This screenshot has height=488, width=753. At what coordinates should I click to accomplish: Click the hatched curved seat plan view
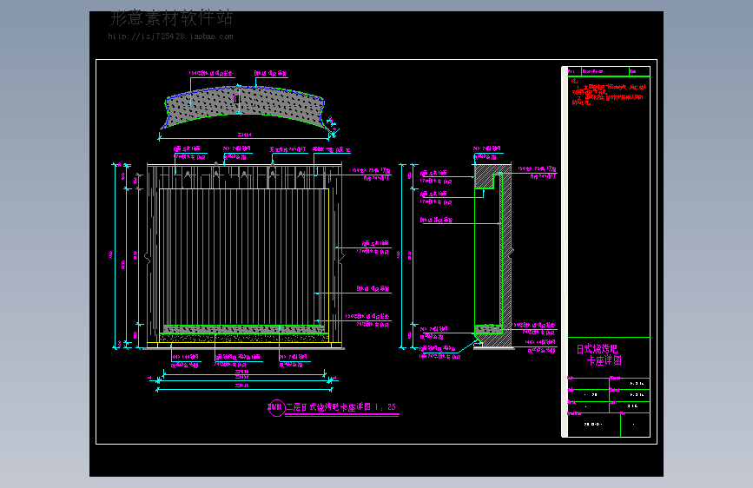point(243,107)
